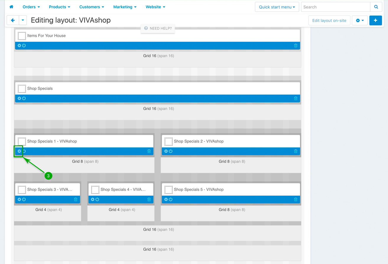Screen dimensions: 388x264
Task: Toggle power switch on Shop Specials block
Action: 24,98
